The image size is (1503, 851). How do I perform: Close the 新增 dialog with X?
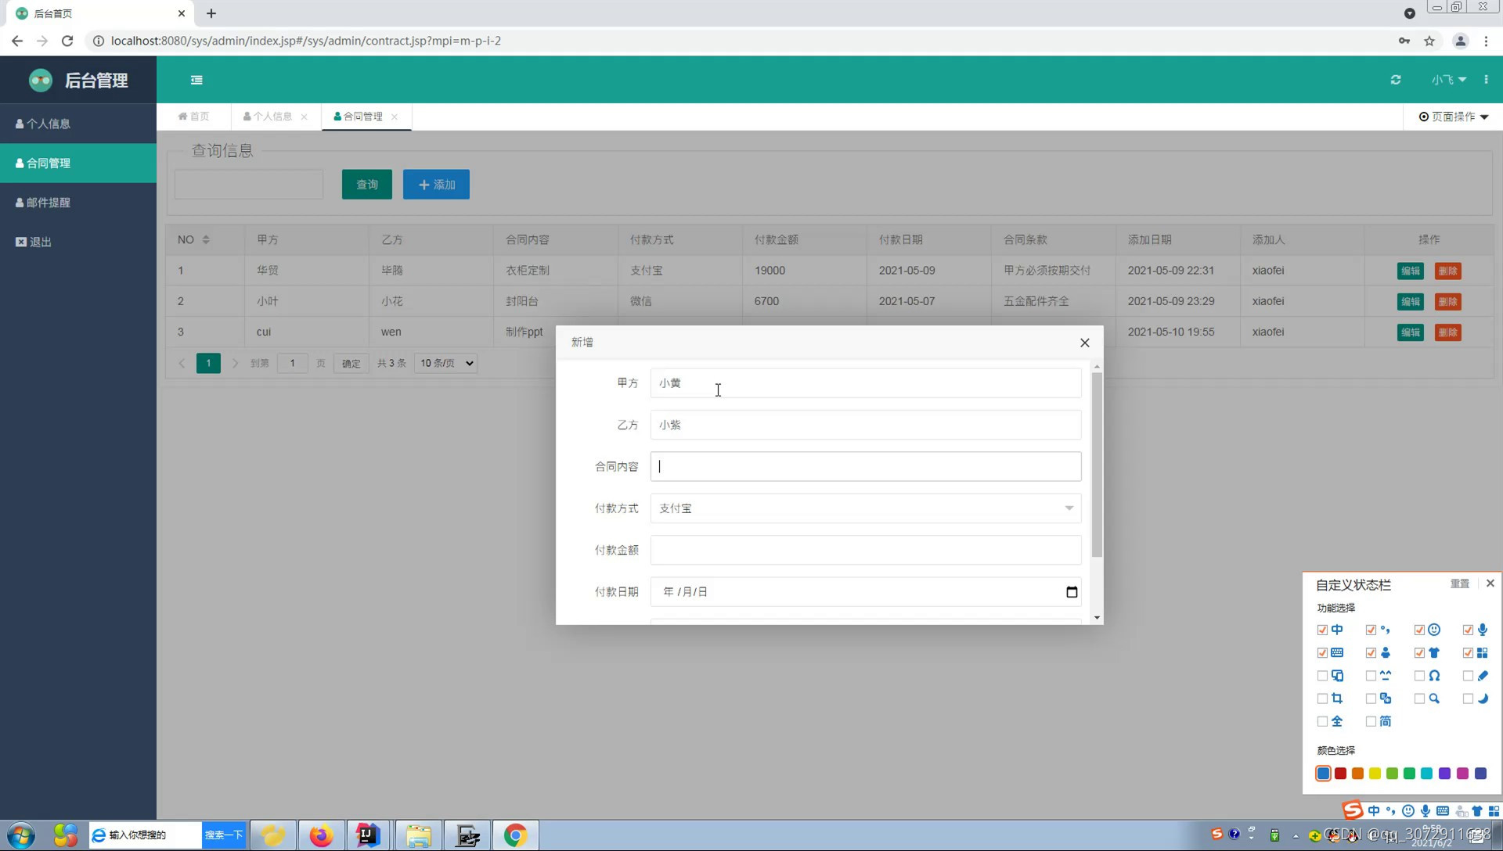tap(1084, 343)
